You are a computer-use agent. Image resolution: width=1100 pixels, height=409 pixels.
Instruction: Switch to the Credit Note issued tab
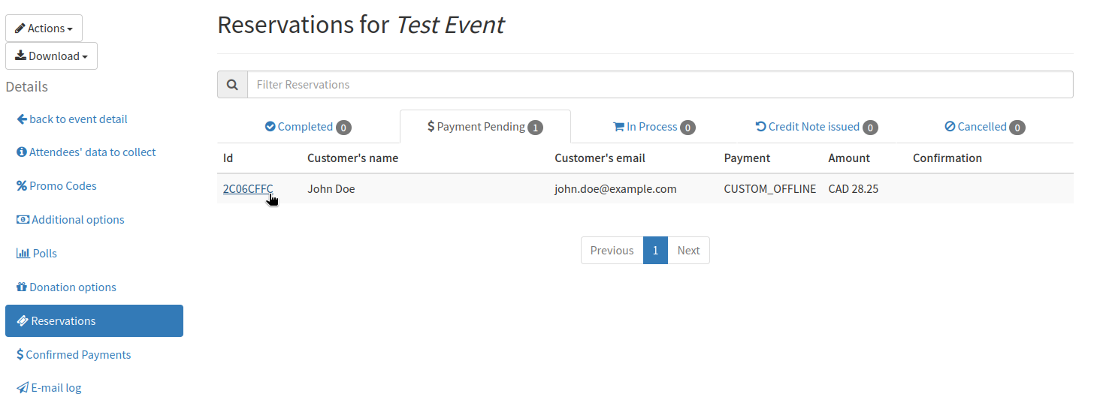tap(817, 127)
